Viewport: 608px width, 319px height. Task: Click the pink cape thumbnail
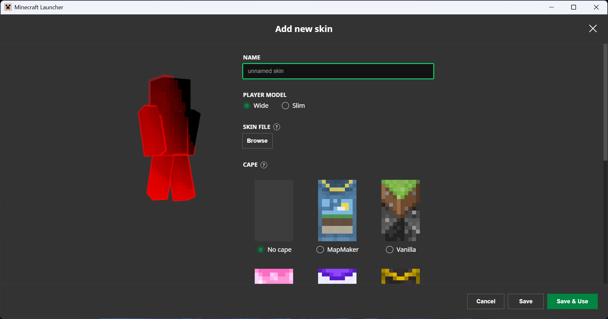[x=274, y=276]
